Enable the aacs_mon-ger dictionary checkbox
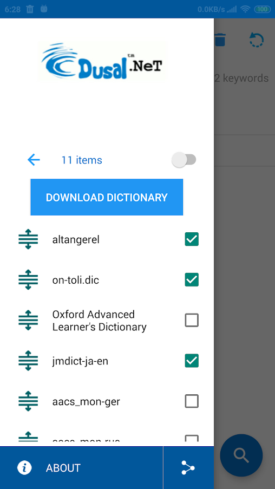The height and width of the screenshot is (489, 275). tap(192, 401)
